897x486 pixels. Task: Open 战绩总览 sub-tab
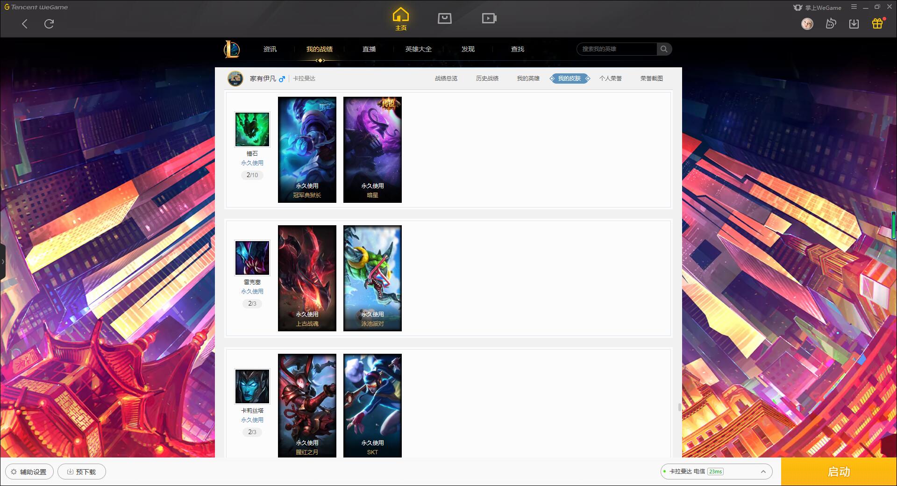(446, 79)
